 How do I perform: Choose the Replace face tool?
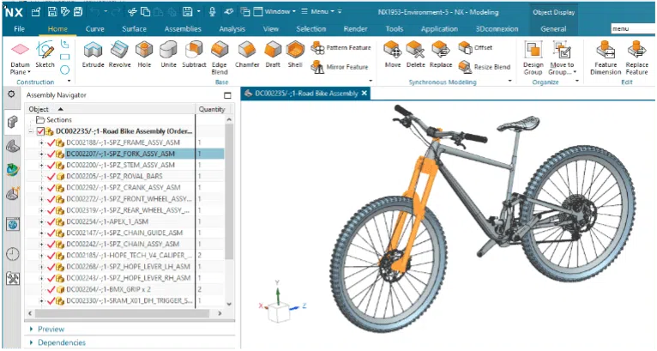[441, 54]
